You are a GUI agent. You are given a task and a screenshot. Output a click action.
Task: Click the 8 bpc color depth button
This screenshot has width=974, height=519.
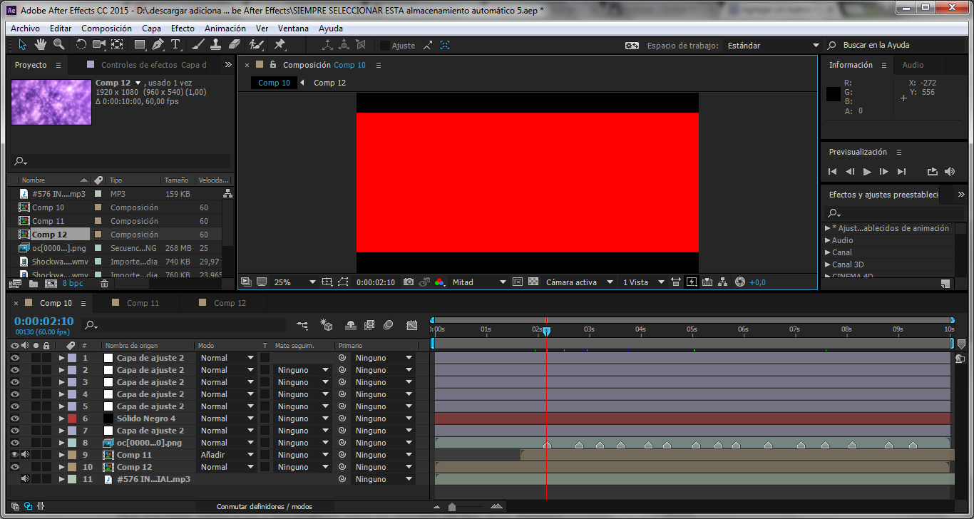click(x=73, y=283)
